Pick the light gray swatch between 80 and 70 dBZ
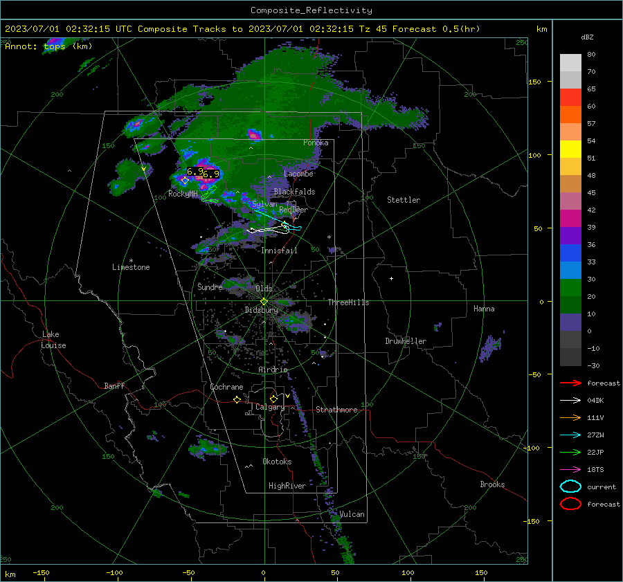The height and width of the screenshot is (582, 623). [x=570, y=63]
